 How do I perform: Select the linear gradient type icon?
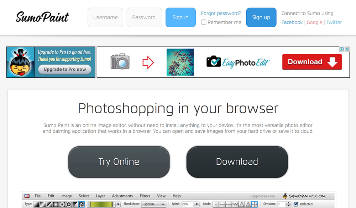[x=36, y=204]
